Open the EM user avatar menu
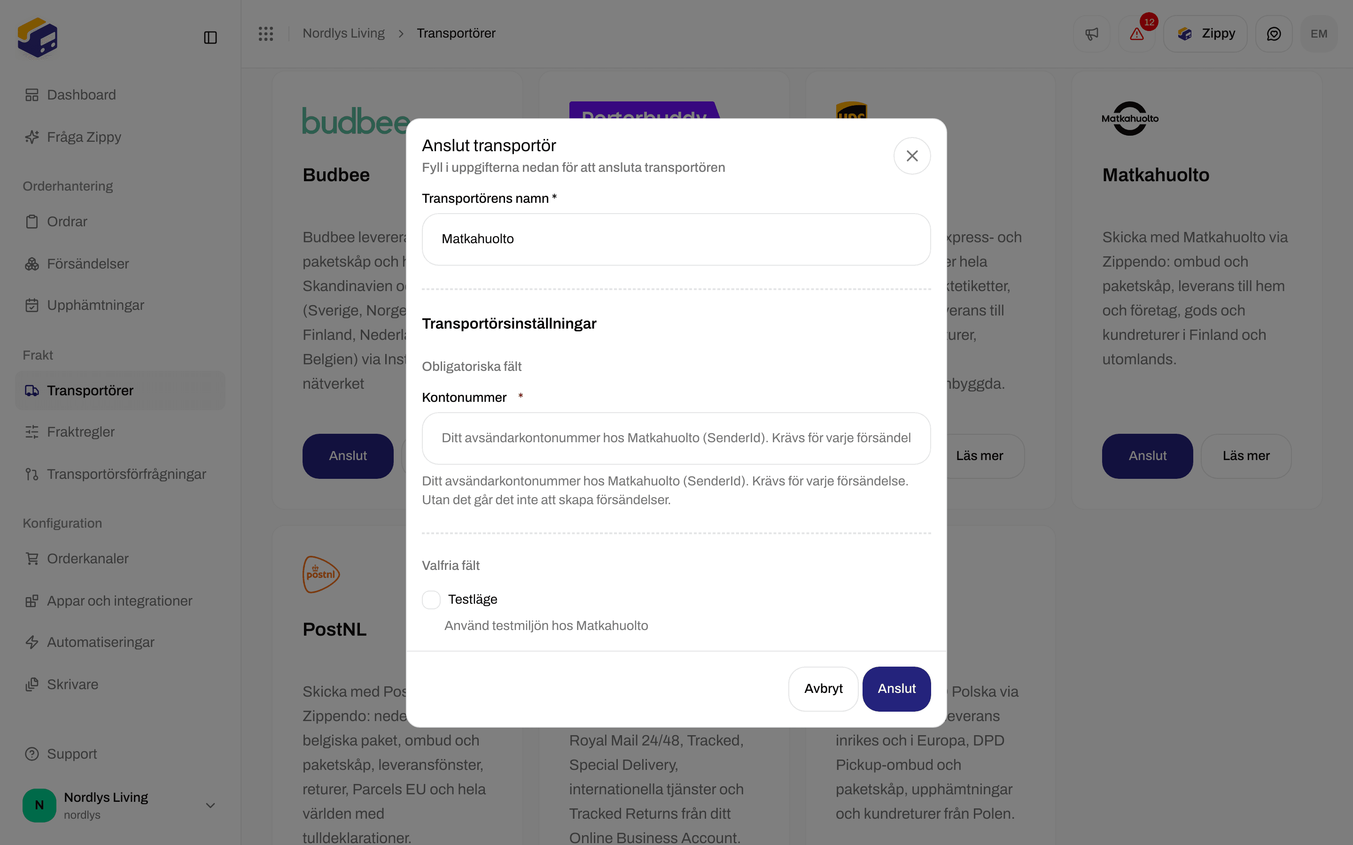This screenshot has height=845, width=1353. (x=1319, y=33)
